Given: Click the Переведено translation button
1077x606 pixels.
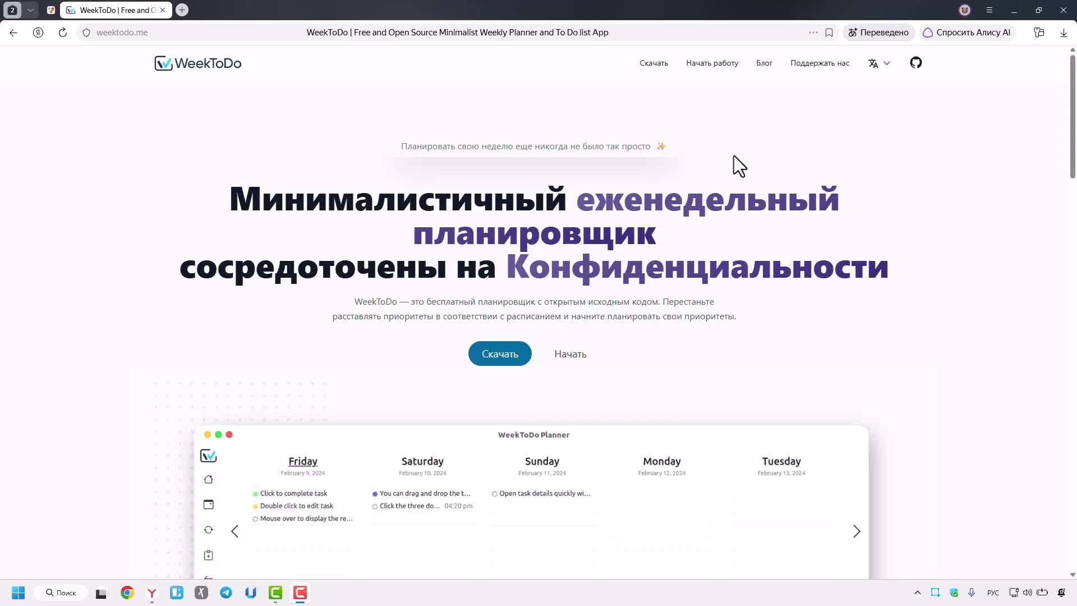Looking at the screenshot, I should click(x=878, y=33).
